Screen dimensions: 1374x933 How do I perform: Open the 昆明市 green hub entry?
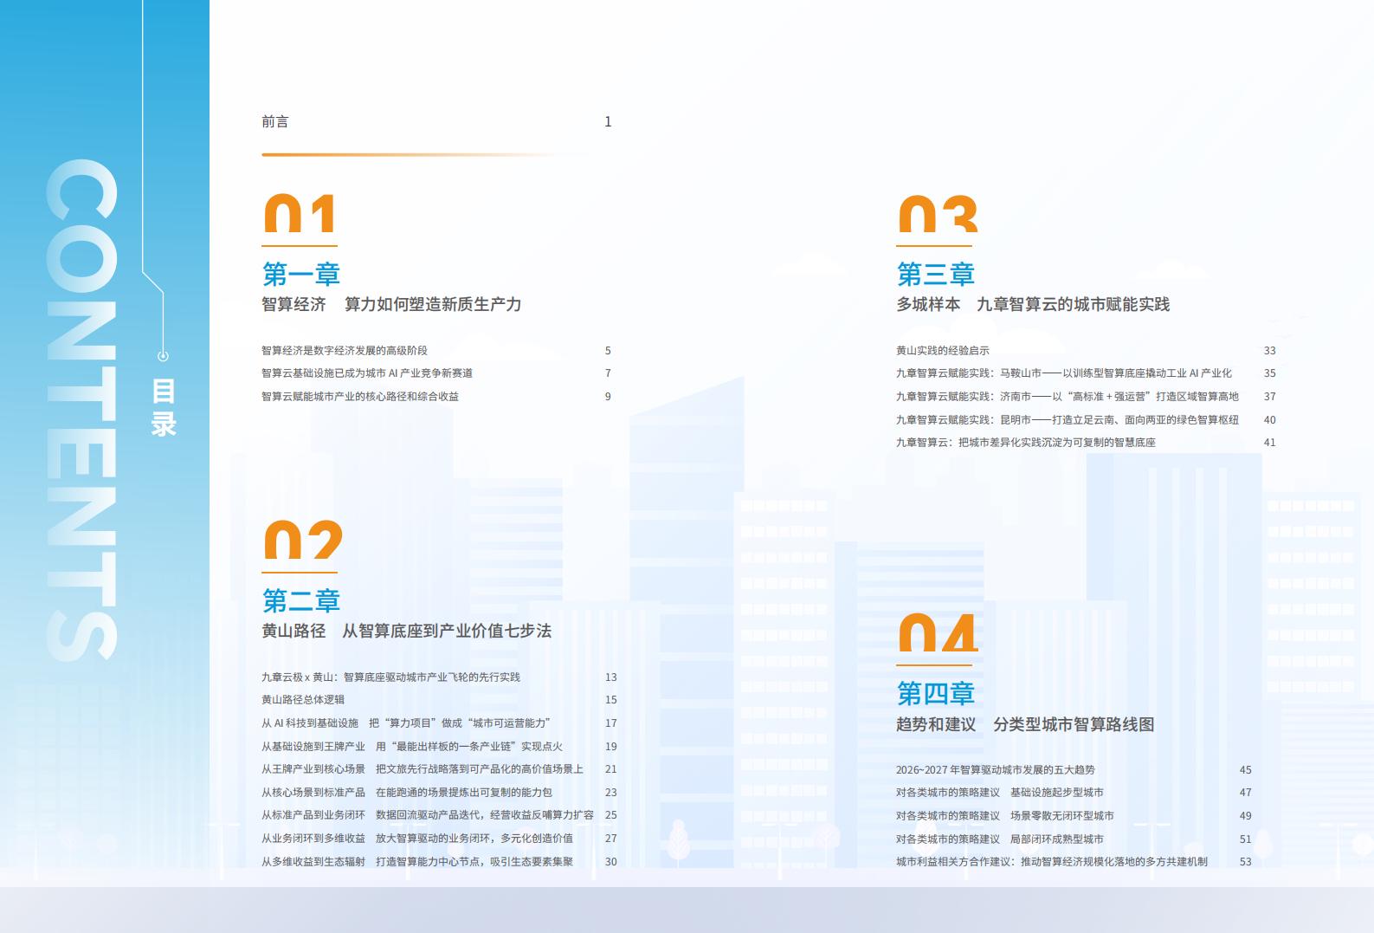pos(1067,420)
